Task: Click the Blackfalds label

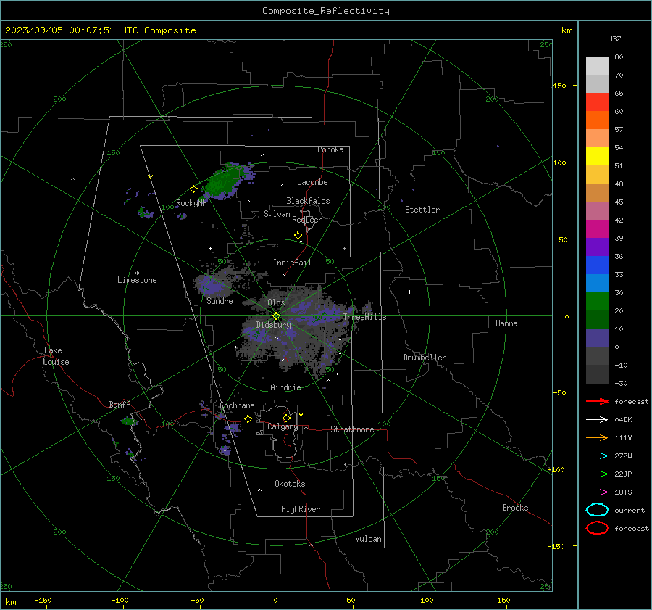Action: coord(308,201)
